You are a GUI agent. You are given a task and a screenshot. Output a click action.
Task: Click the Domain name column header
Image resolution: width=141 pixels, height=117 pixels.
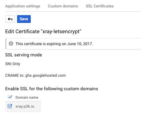coord(27,97)
